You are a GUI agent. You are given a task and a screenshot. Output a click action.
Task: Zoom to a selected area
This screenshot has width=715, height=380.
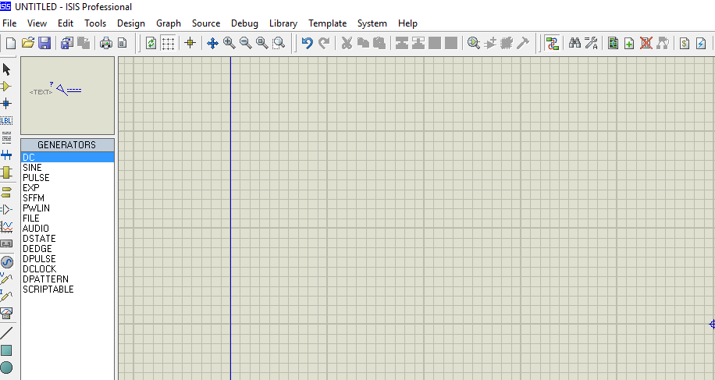279,43
